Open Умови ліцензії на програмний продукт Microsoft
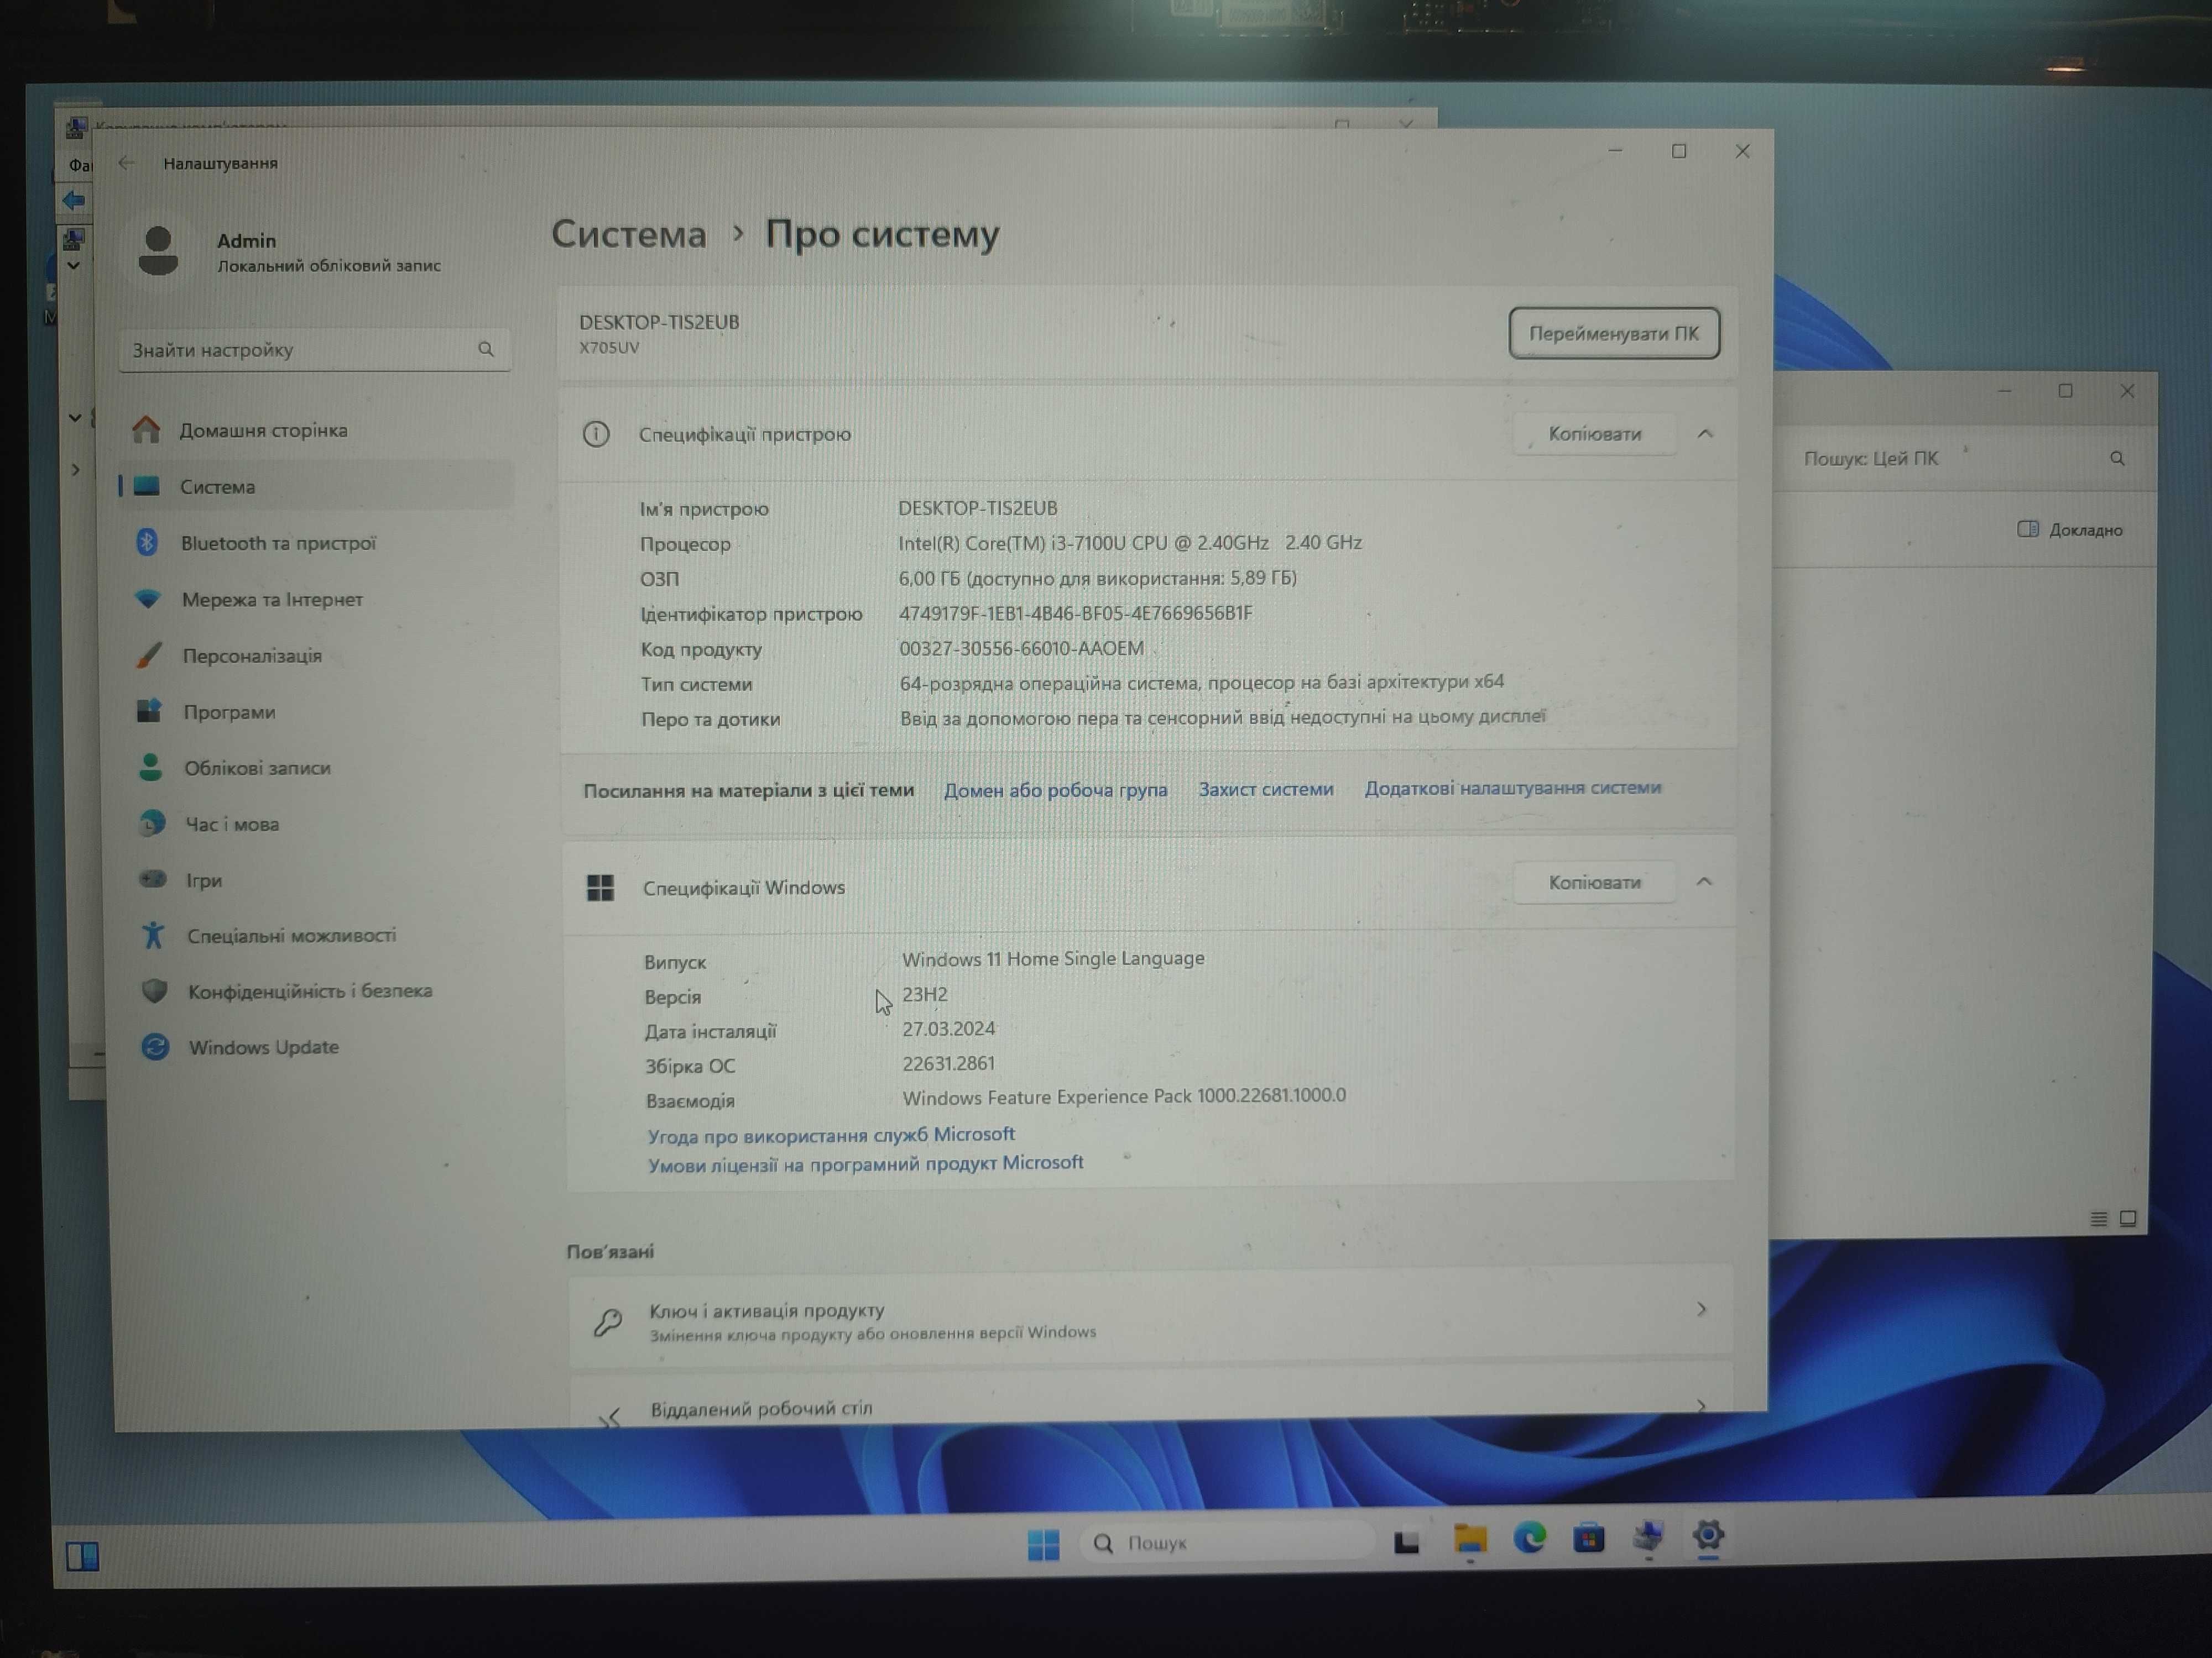 [866, 1163]
